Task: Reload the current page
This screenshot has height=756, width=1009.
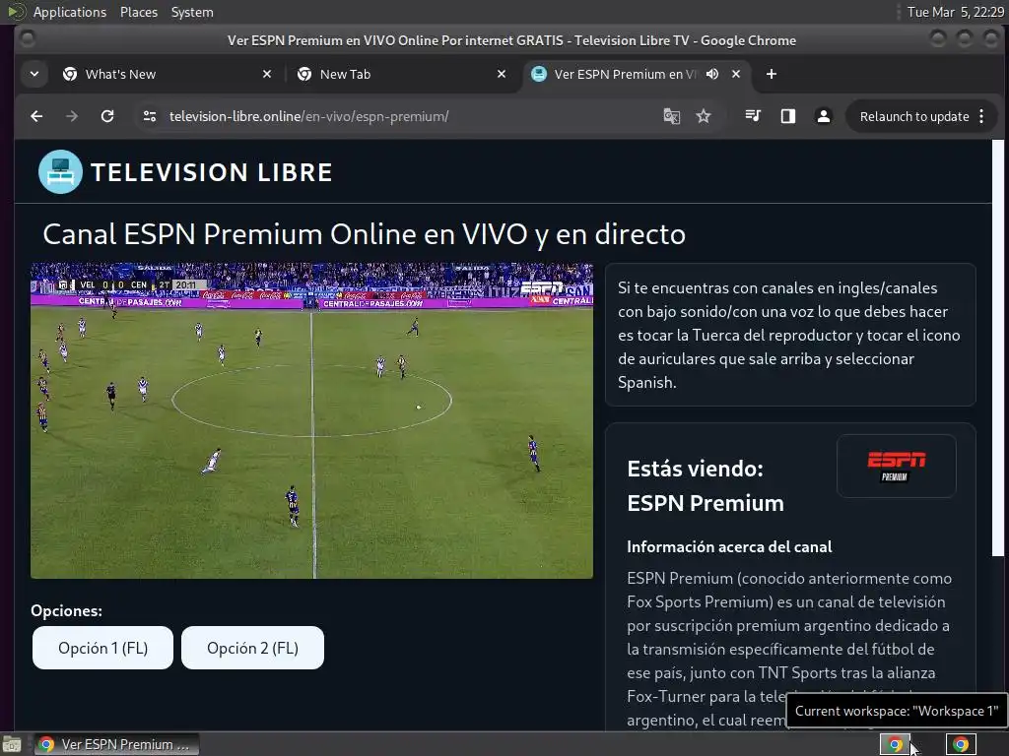Action: tap(107, 116)
